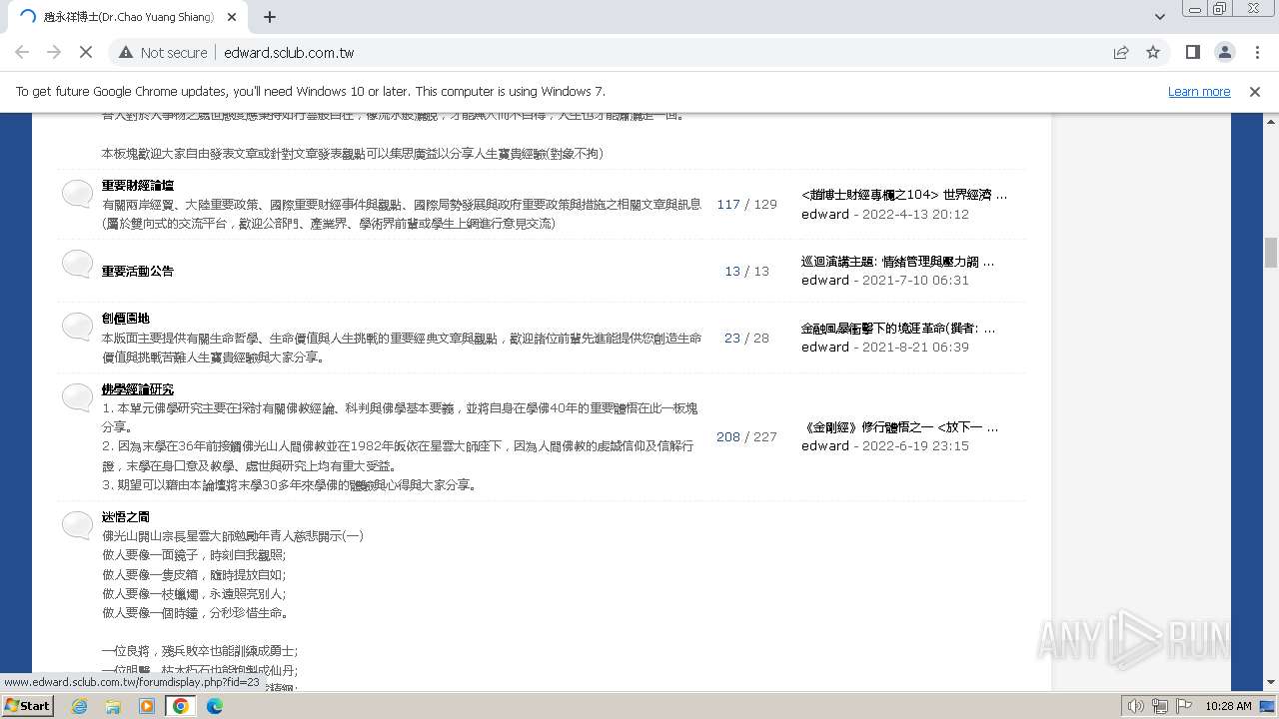This screenshot has width=1279, height=719.
Task: Click the 13 / 13 post count
Action: (x=746, y=271)
